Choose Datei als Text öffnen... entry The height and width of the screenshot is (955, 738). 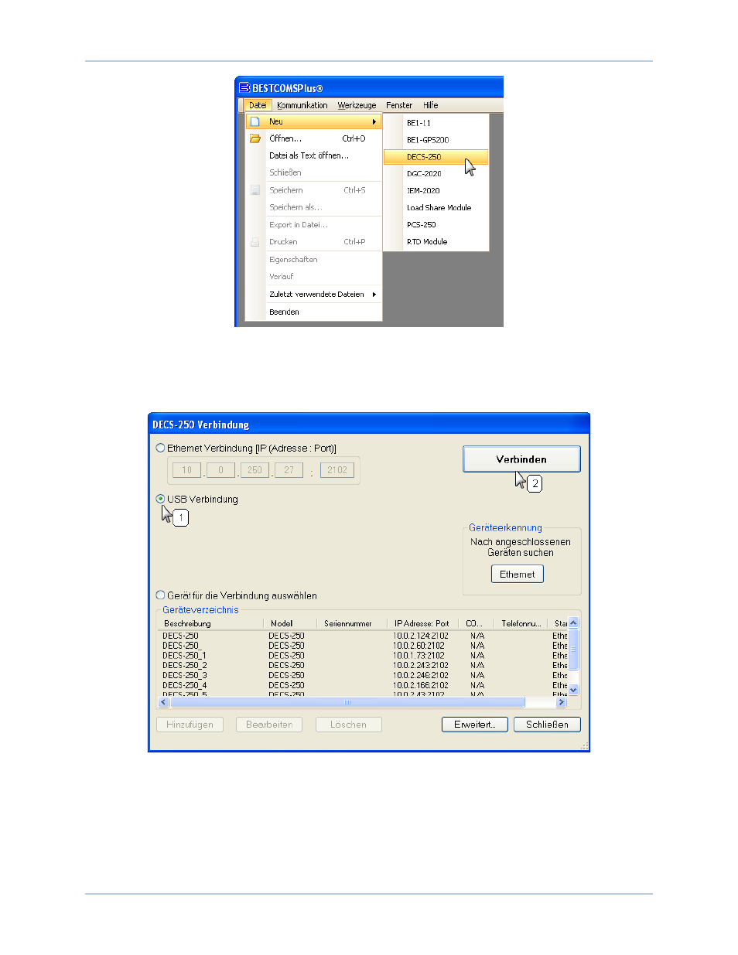(313, 155)
